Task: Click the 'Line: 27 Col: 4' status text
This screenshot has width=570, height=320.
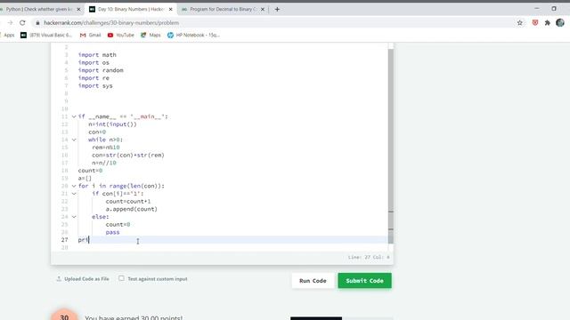Action: pyautogui.click(x=369, y=257)
